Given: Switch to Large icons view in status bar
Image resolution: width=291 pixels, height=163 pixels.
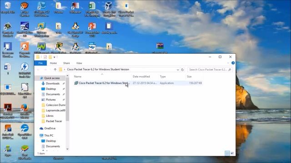Looking at the screenshot, I should 232,153.
